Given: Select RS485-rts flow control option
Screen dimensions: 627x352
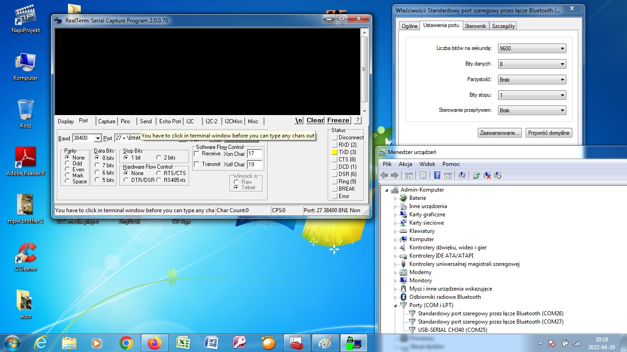Looking at the screenshot, I should tap(159, 180).
